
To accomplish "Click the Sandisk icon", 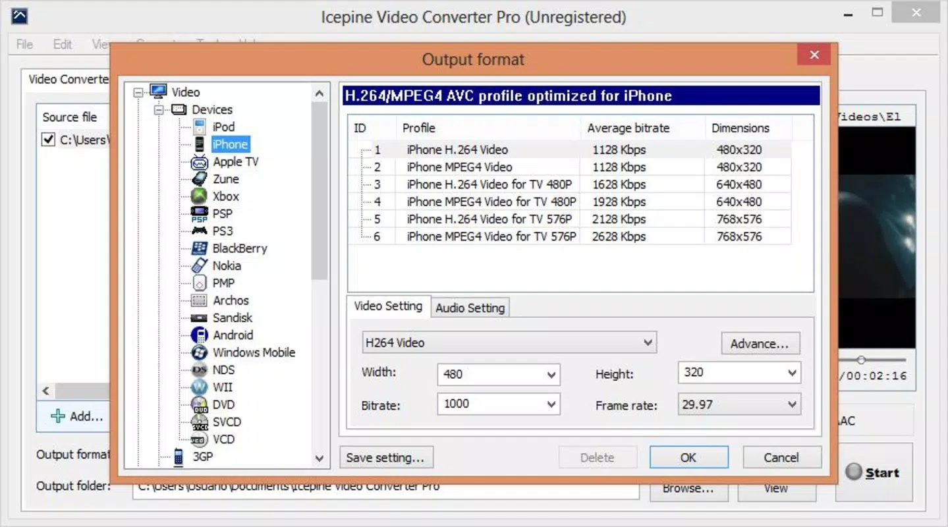I will 200,318.
